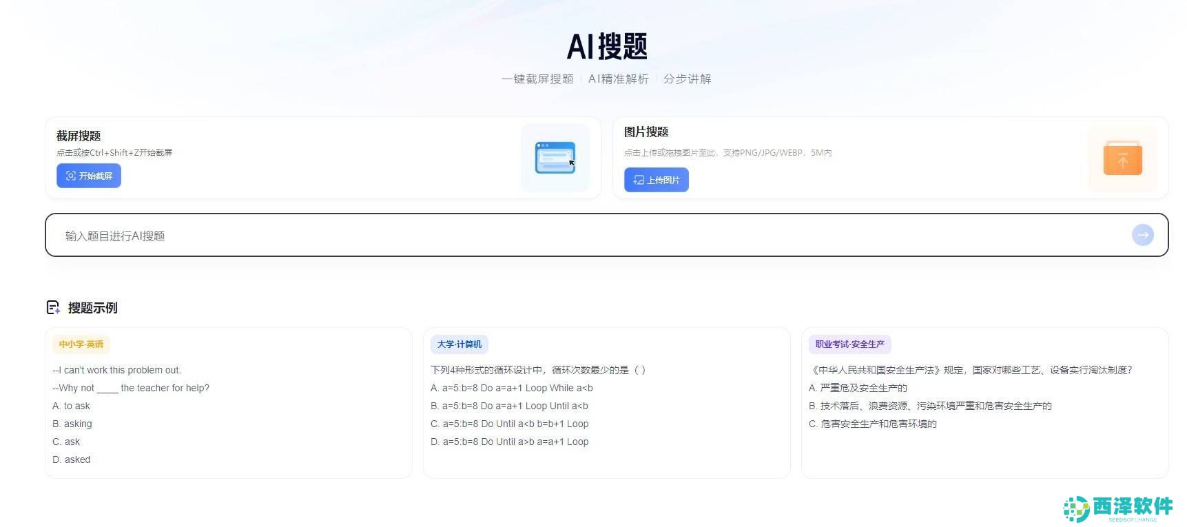Viewport: 1187px width, 527px height.
Task: Click the line "--Why not ____ the teacher for help?"
Action: click(131, 388)
